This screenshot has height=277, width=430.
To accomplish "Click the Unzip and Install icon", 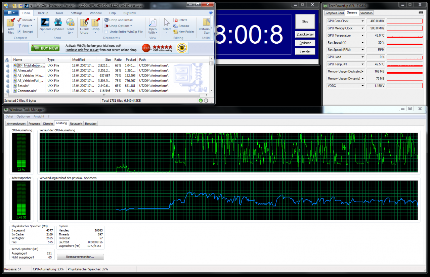I will pos(106,20).
